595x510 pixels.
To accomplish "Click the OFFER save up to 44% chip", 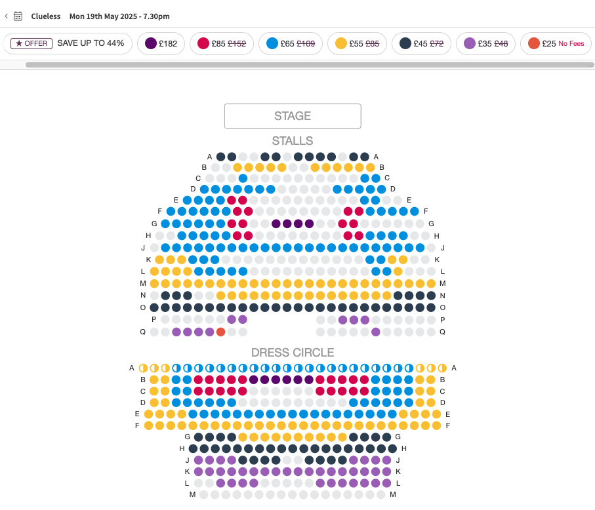I will coord(68,44).
